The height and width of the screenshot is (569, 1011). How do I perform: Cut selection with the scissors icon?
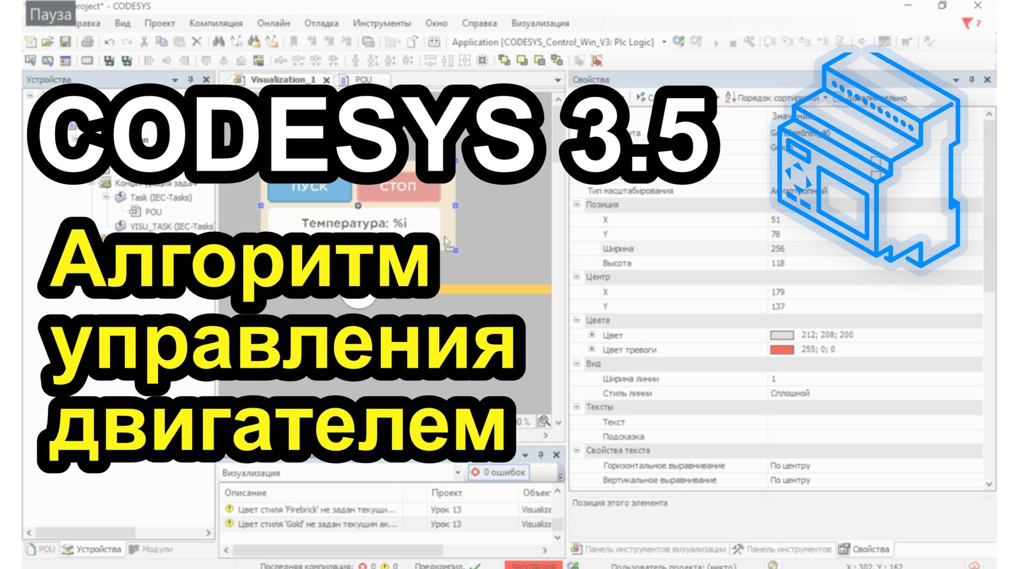click(143, 42)
